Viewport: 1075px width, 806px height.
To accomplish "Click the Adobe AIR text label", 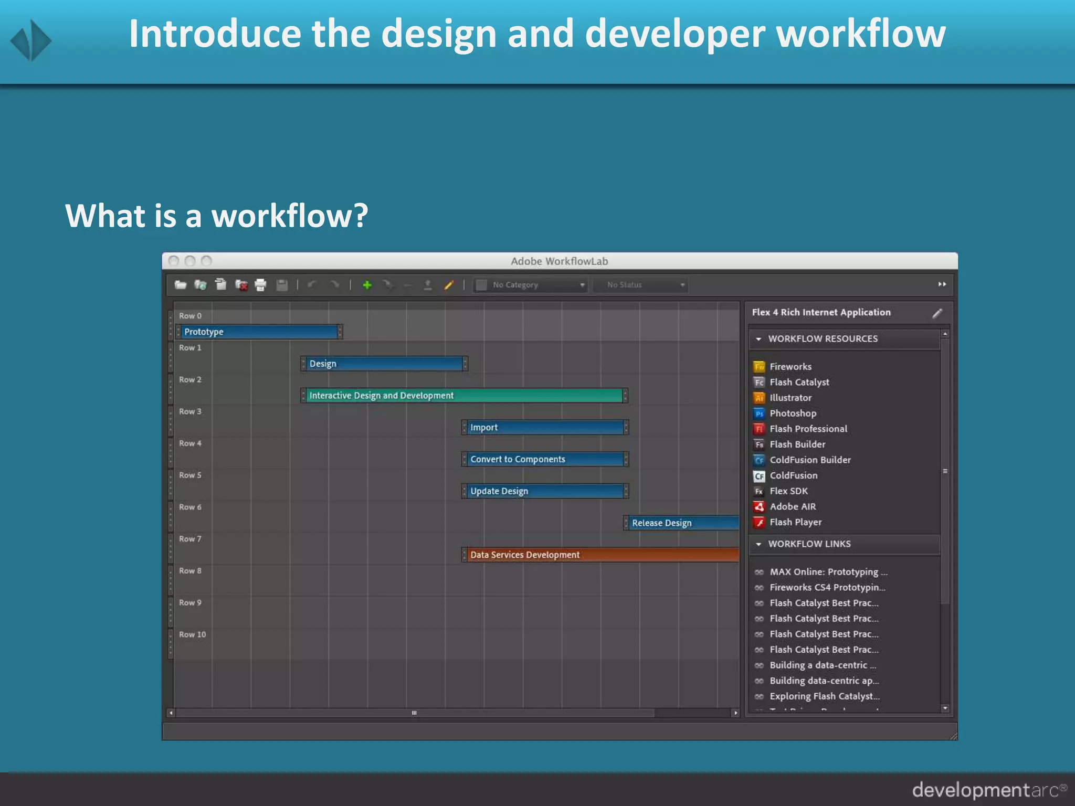I will coord(793,507).
